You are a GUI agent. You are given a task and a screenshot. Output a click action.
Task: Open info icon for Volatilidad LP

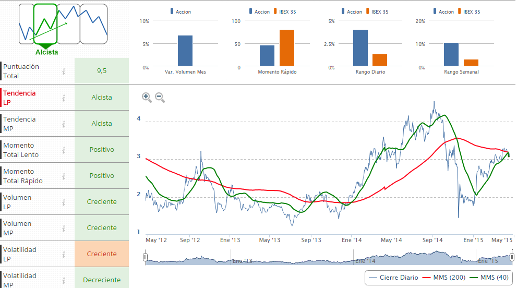coord(64,254)
